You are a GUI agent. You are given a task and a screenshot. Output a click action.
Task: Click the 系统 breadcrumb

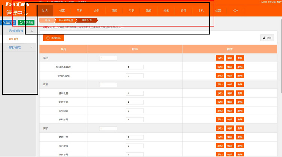47,20
